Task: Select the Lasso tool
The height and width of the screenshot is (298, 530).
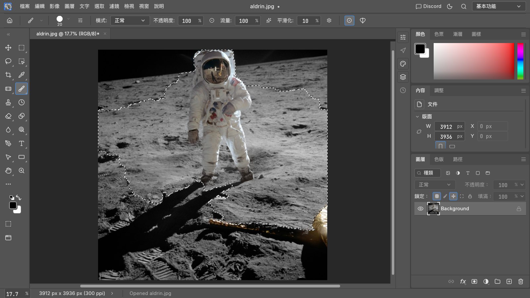Action: tap(8, 61)
